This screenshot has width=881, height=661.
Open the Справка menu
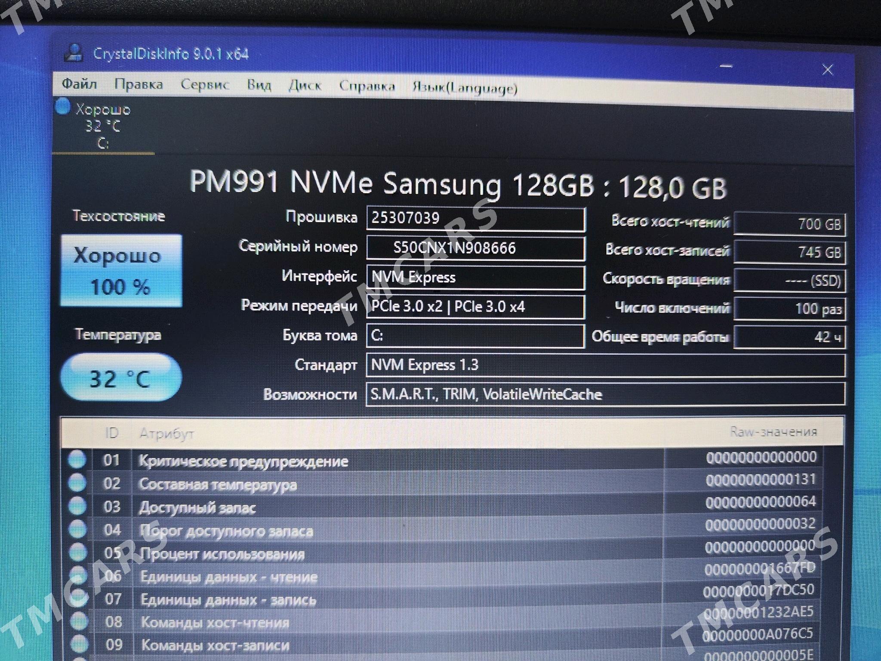pyautogui.click(x=367, y=86)
